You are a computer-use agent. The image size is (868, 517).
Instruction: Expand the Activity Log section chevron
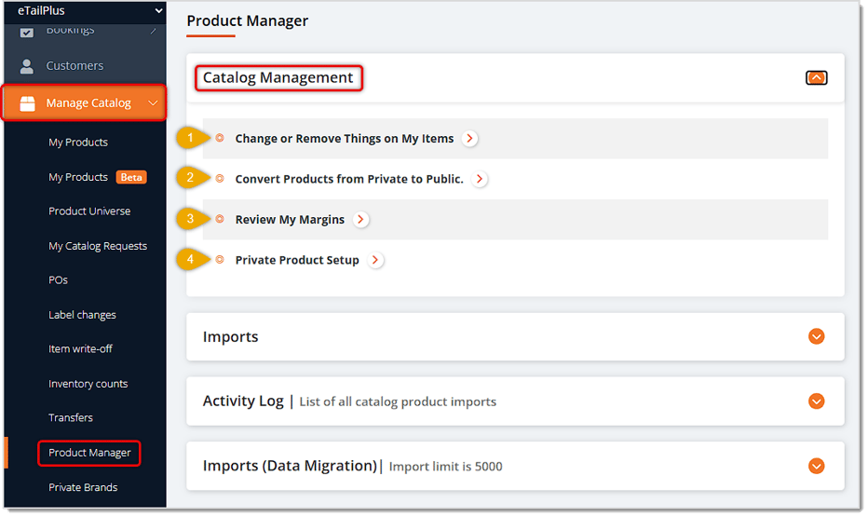coord(816,401)
